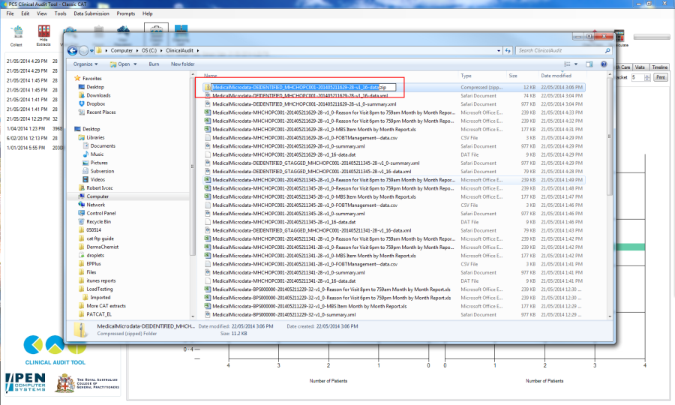
Task: Toggle the preview pane icon
Action: pos(589,64)
